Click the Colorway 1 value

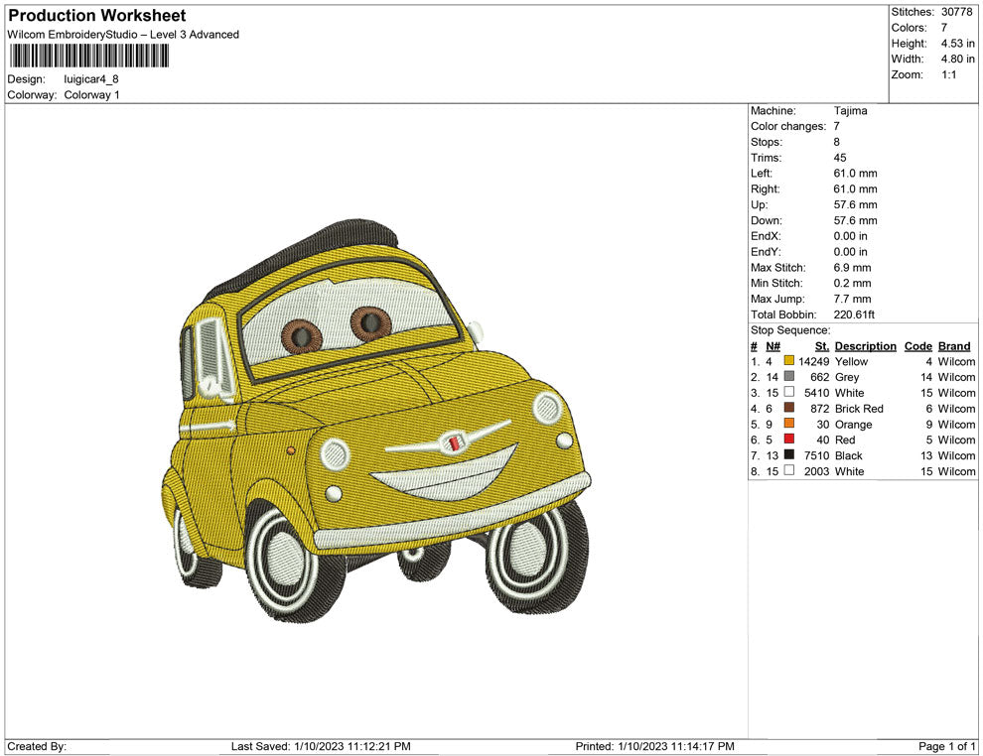91,95
